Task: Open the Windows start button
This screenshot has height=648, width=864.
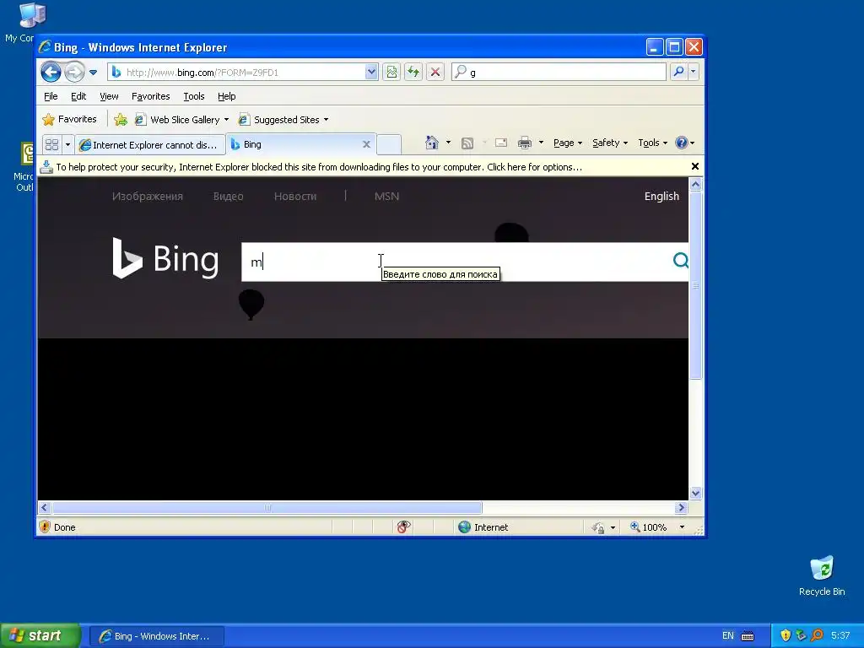Action: tap(40, 635)
